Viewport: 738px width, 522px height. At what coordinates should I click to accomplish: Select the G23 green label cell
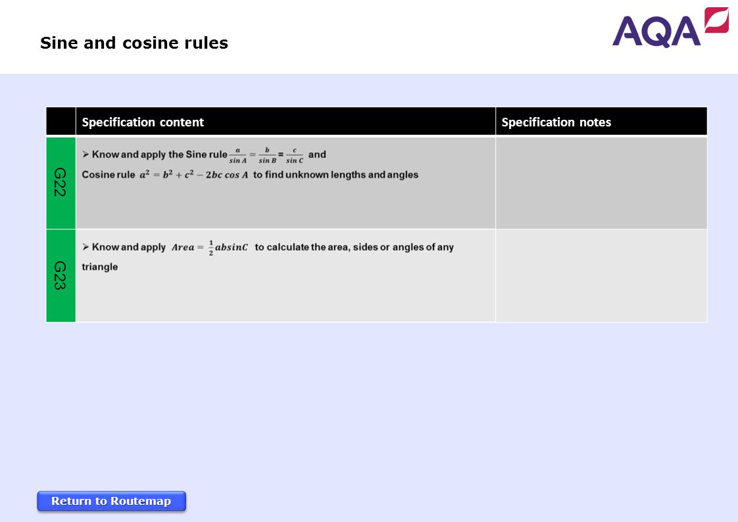click(61, 276)
